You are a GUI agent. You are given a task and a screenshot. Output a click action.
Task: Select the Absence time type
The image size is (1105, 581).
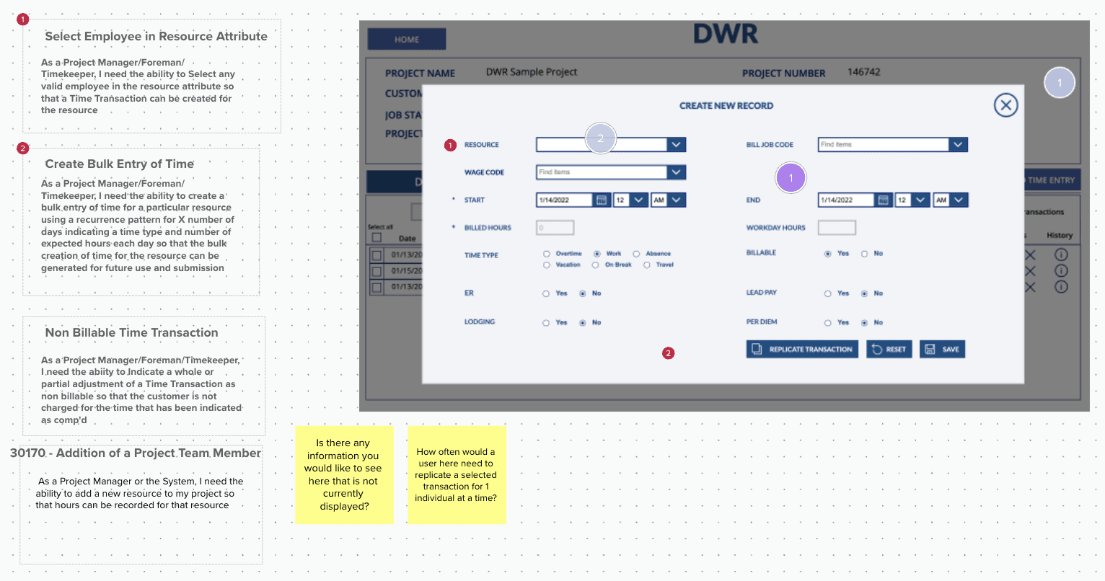pyautogui.click(x=636, y=254)
